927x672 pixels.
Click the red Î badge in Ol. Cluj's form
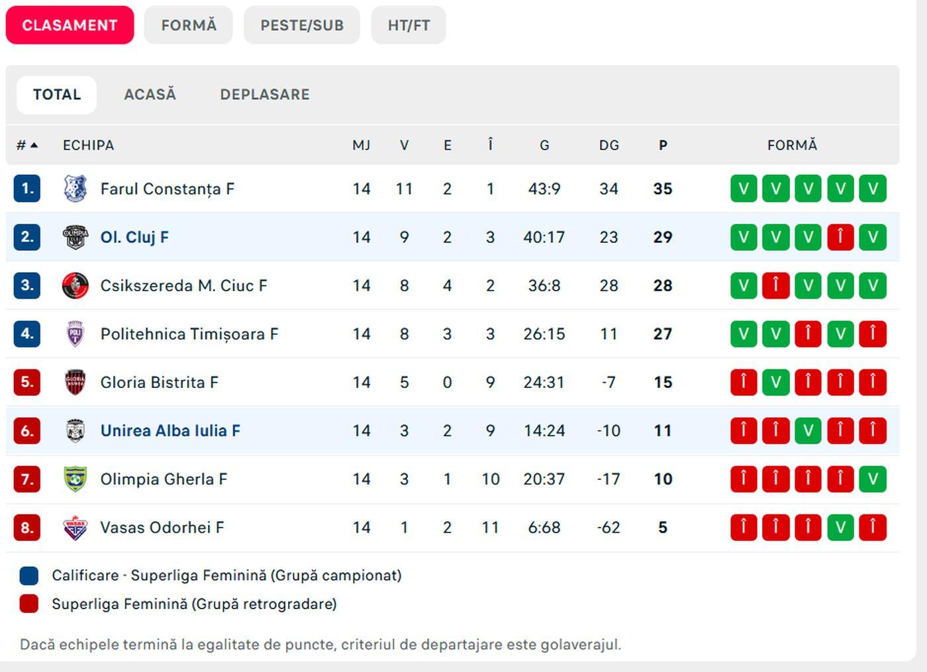(840, 236)
